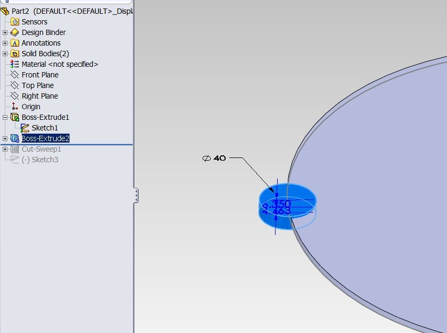Select the Right Plane

coord(40,96)
